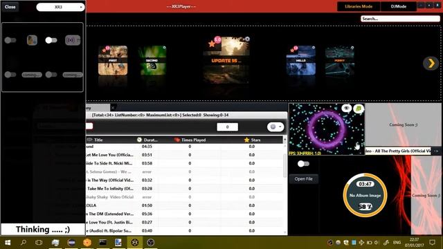The width and height of the screenshot is (443, 249).
Task: Click the gear icon on UPDATE 56 card
Action: pyautogui.click(x=247, y=39)
